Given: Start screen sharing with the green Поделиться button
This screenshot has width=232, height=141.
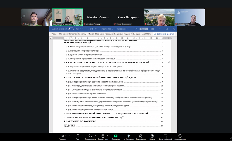Looking at the screenshot, I should coord(116,137).
